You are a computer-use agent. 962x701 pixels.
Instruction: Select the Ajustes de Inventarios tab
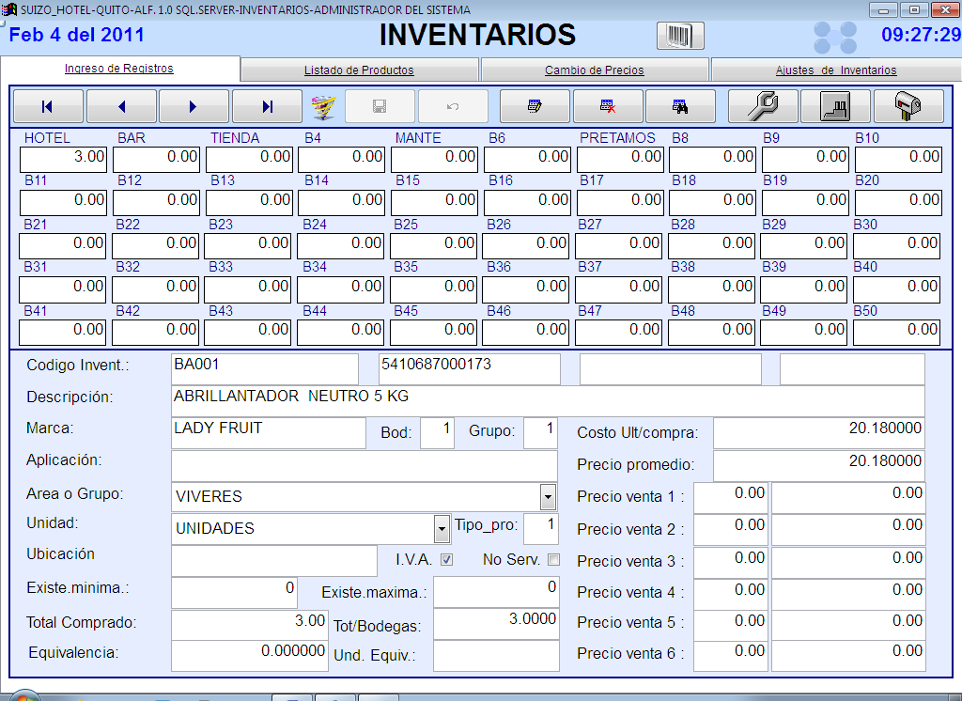tap(835, 70)
